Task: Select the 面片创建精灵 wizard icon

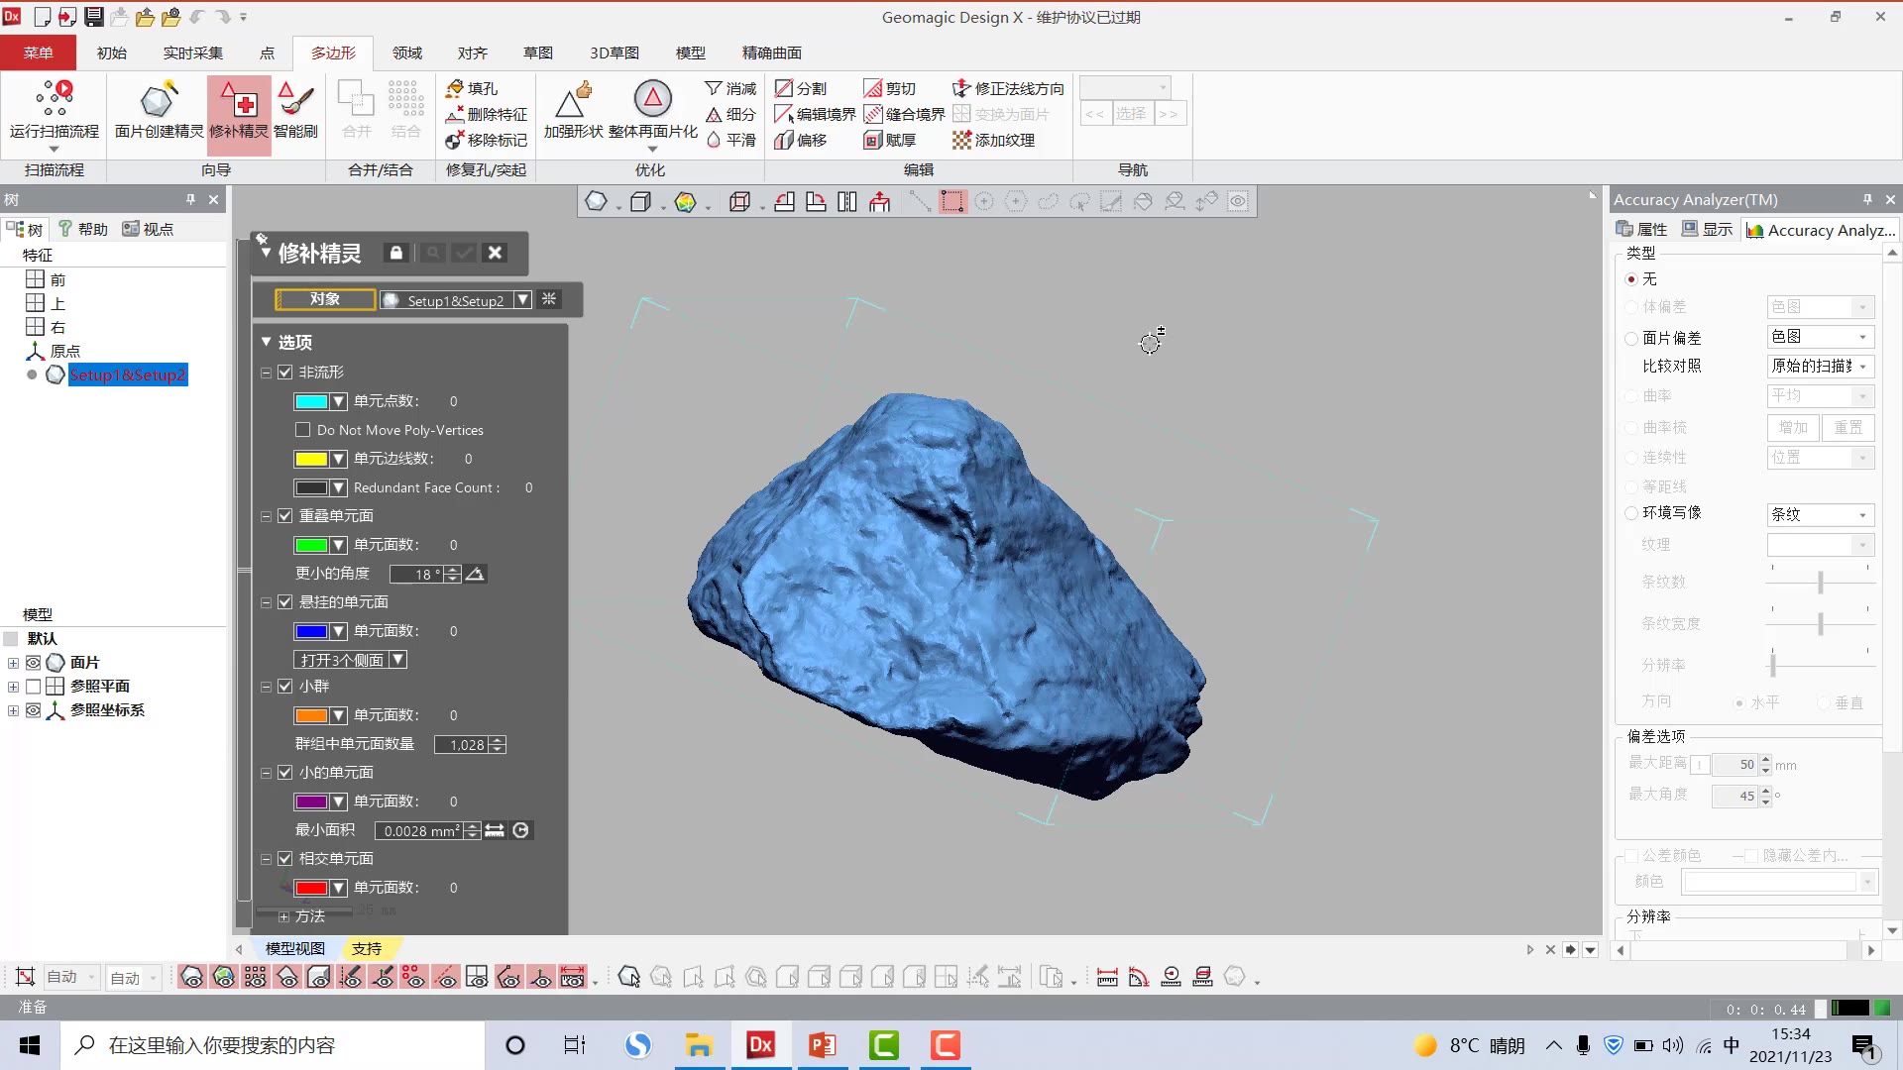Action: [x=159, y=100]
